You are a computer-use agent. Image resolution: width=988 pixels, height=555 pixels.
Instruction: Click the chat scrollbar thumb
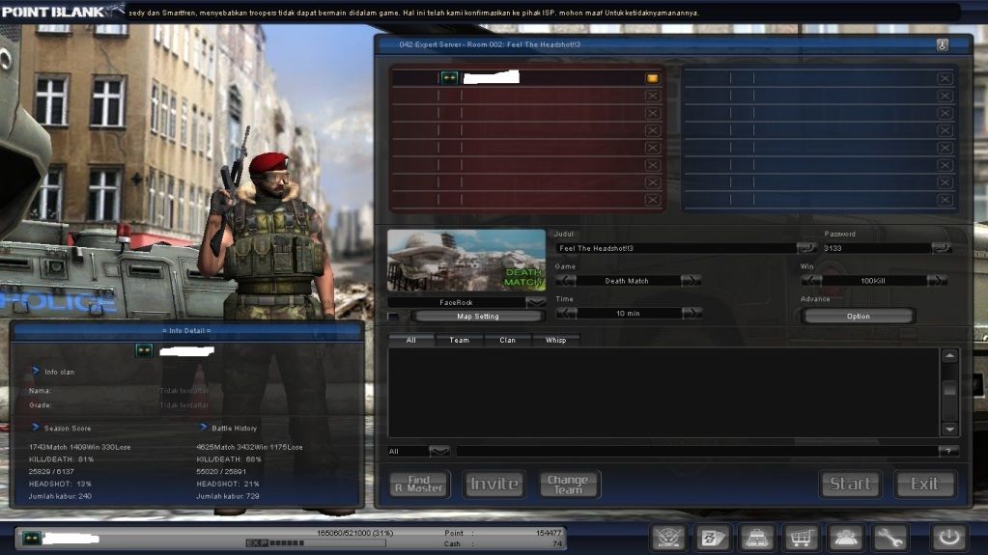(949, 389)
